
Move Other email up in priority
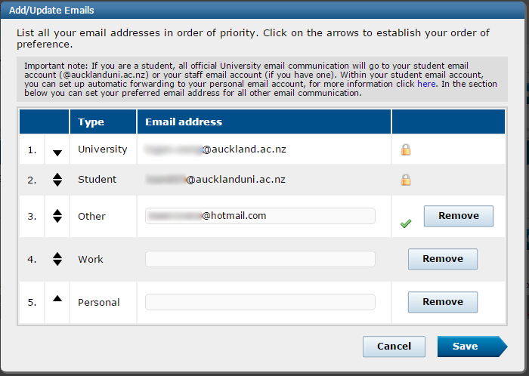[57, 212]
